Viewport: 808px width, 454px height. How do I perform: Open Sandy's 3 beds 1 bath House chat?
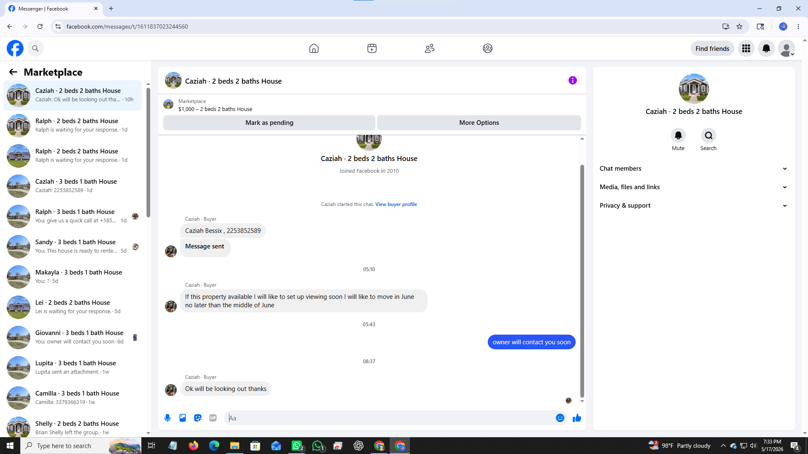point(73,247)
